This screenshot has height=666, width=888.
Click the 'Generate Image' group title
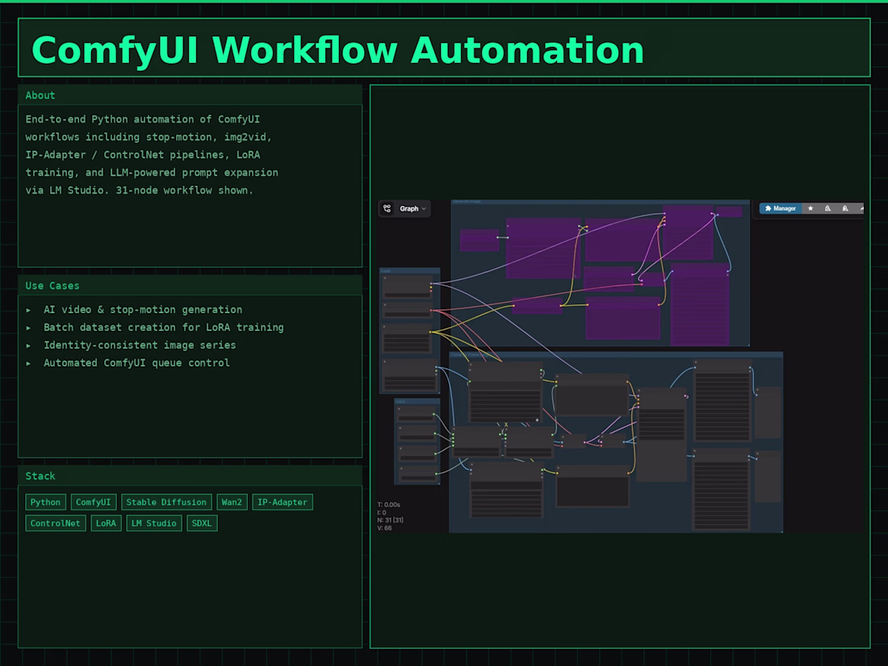(x=467, y=202)
